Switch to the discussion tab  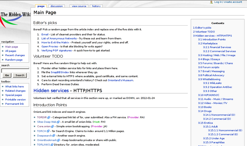[x=57, y=6]
